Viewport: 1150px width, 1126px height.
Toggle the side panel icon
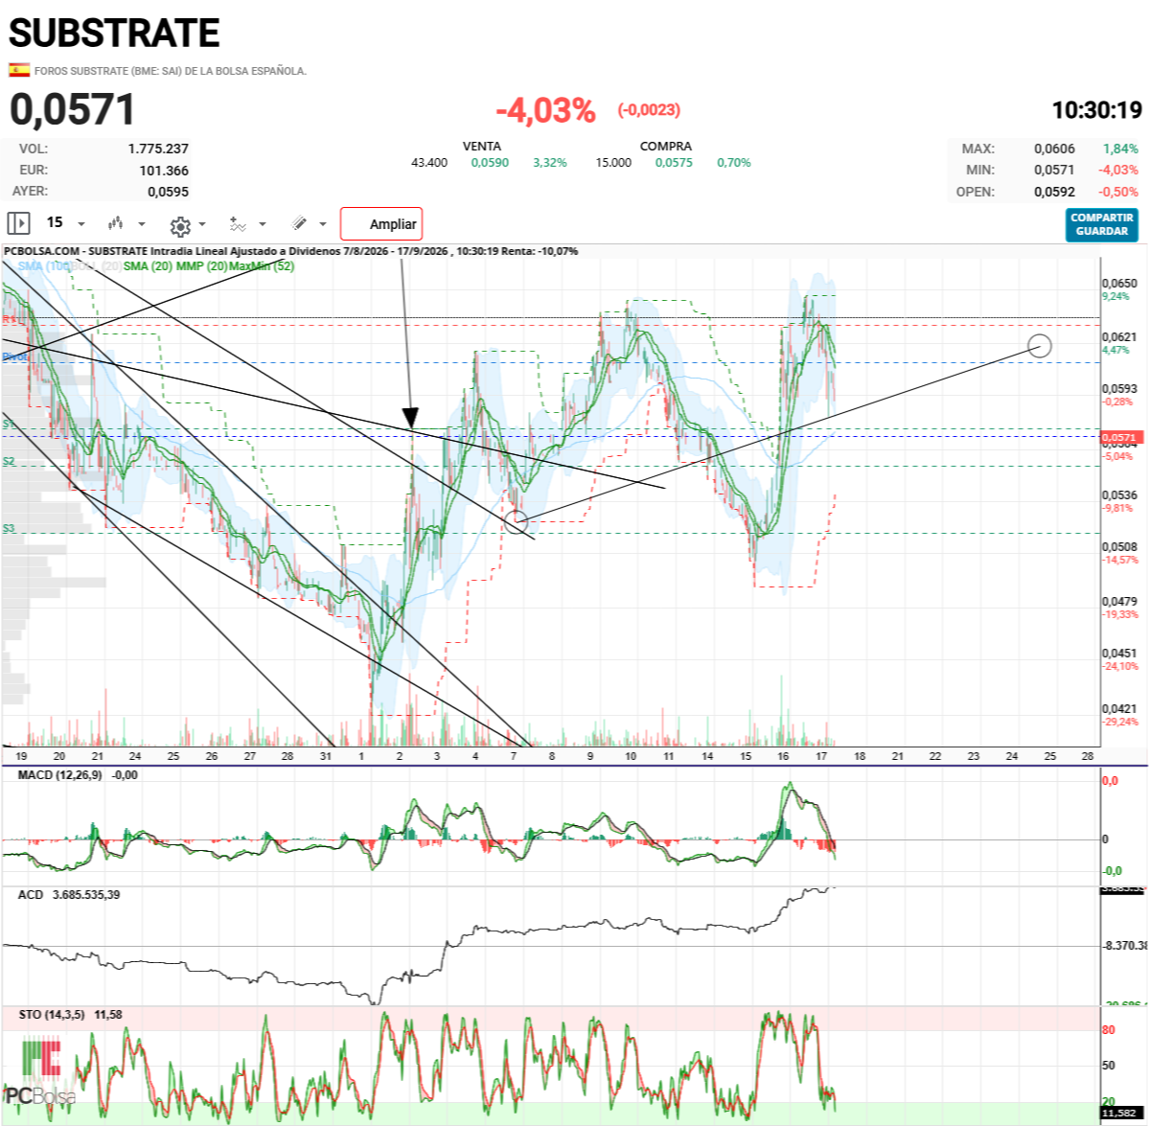[x=18, y=223]
